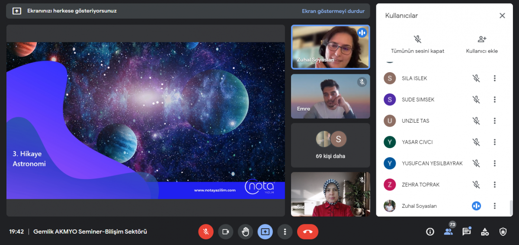The image size is (519, 245).
Task: Open options menu for ZEHRA TOPRAK
Action: [495, 185]
